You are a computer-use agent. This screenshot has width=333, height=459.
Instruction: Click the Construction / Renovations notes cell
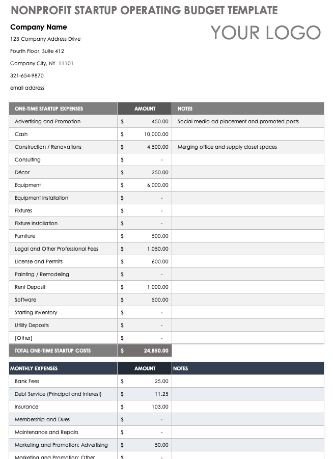coord(248,147)
